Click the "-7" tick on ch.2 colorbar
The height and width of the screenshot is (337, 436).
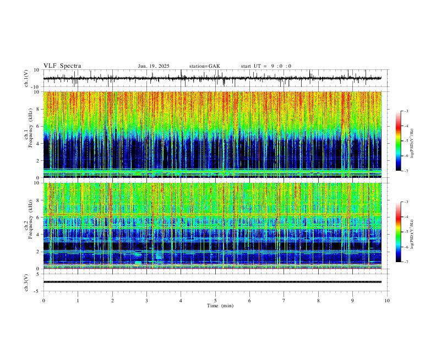406,262
